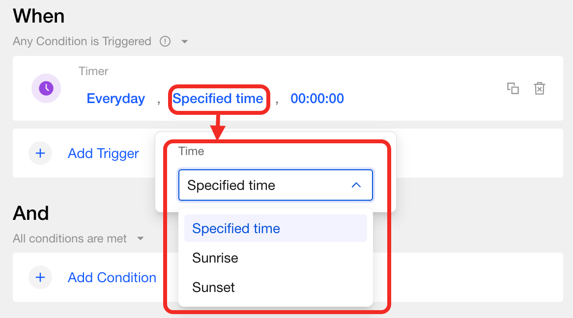Choose Sunset from the Time options
Image resolution: width=573 pixels, height=318 pixels.
click(x=214, y=287)
